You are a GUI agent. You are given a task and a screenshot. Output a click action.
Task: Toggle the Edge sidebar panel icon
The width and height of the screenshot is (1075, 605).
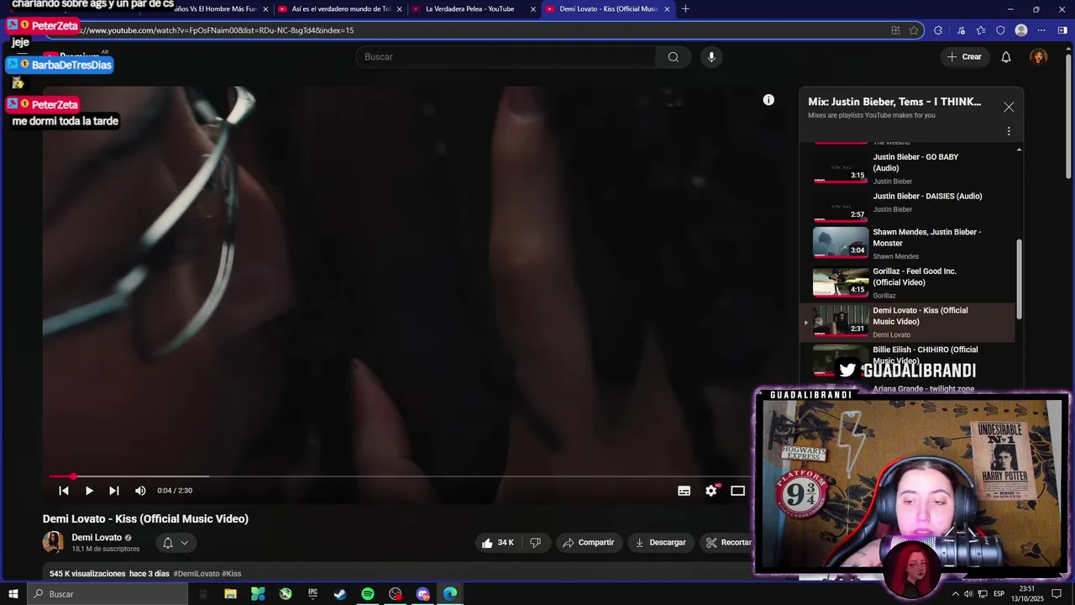[1062, 30]
